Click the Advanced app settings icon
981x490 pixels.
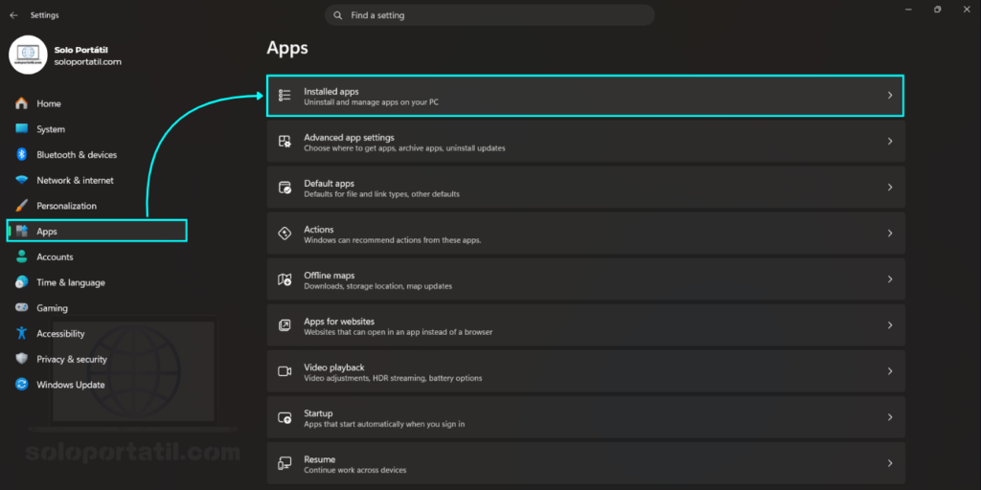click(x=285, y=142)
